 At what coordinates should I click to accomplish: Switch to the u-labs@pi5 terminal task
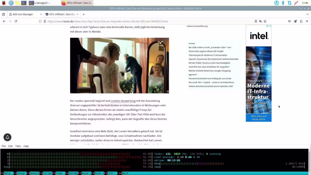pyautogui.click(x=40, y=3)
